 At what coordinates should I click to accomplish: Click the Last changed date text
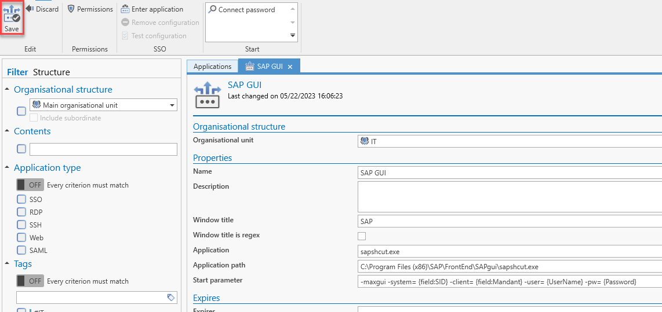coord(285,96)
